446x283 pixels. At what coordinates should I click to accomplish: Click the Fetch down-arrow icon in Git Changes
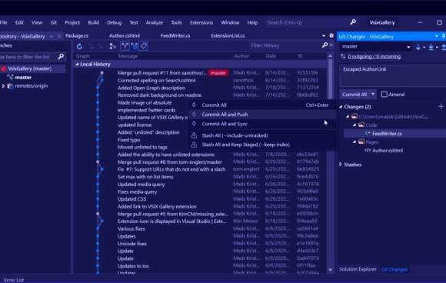tap(418, 47)
